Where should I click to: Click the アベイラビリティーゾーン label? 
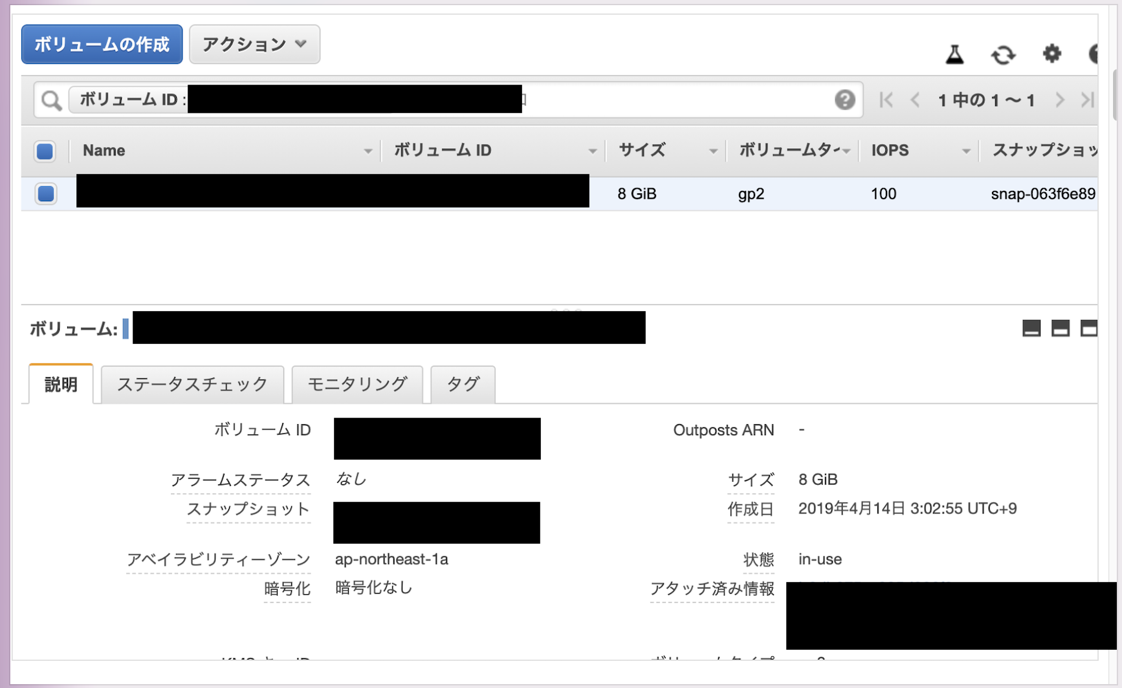219,559
